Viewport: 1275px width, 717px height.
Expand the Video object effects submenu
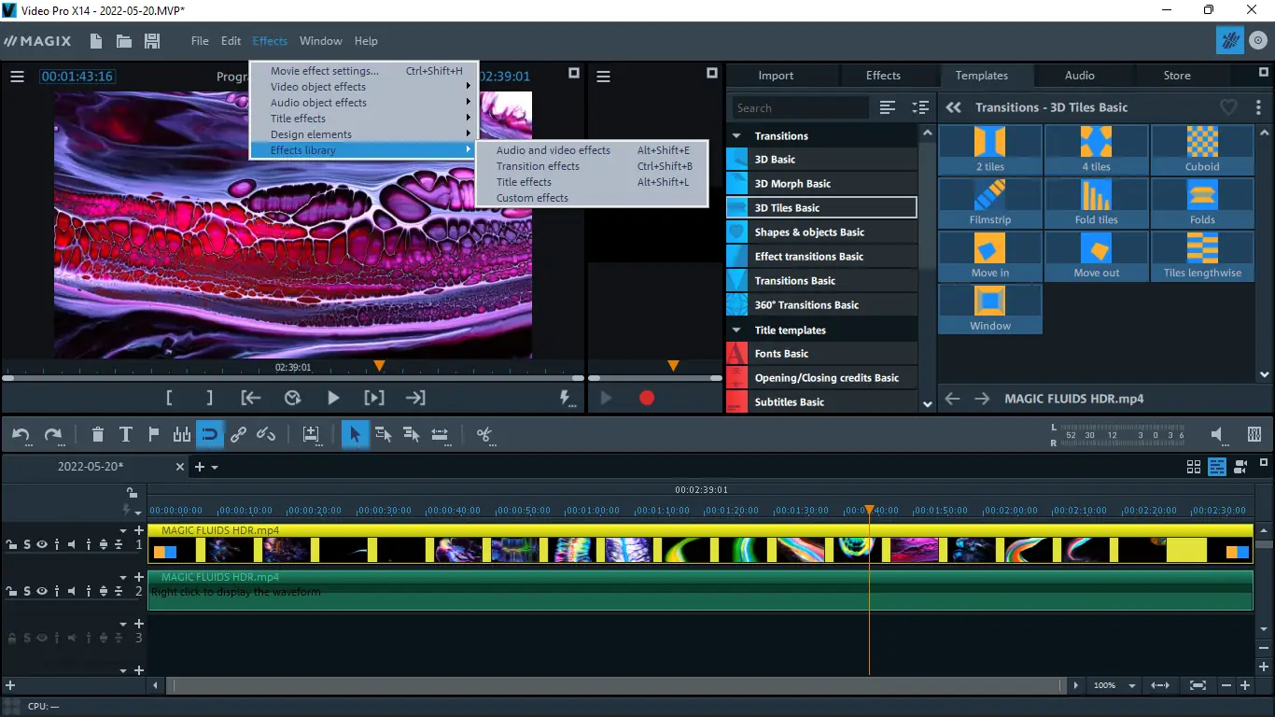coord(364,87)
